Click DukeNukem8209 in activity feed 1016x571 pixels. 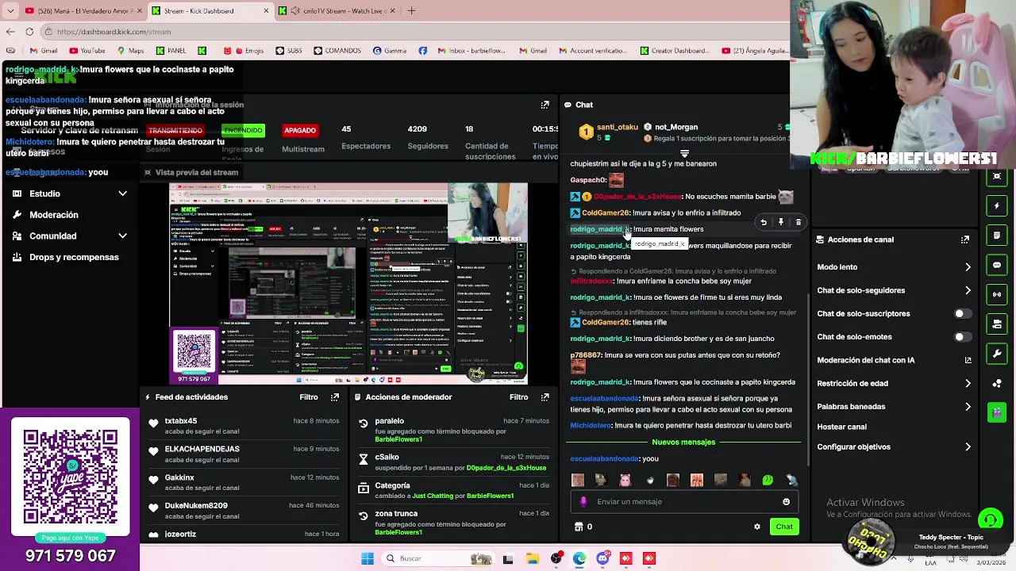(196, 505)
